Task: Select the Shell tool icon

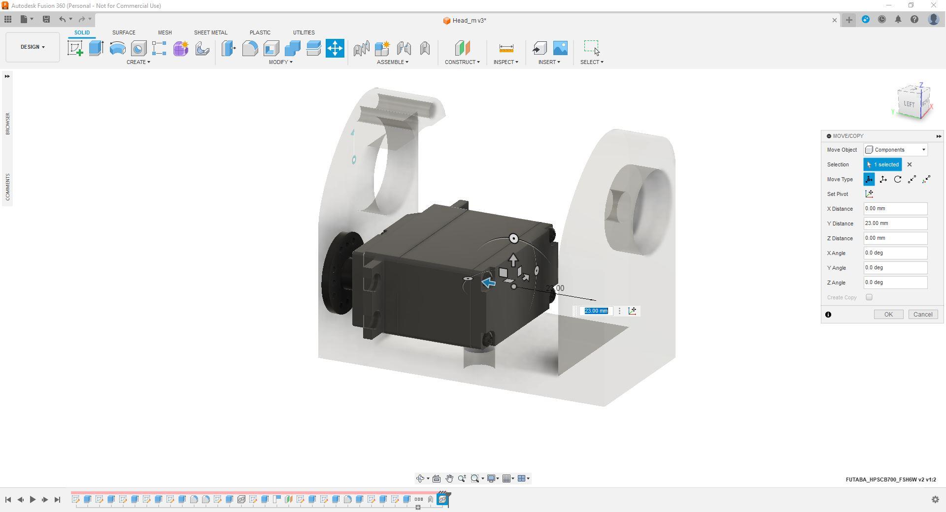Action: (271, 48)
